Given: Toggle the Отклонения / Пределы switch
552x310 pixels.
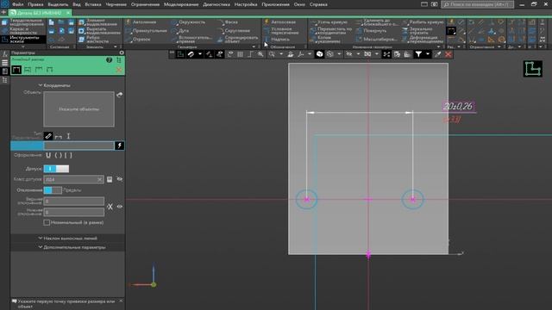Looking at the screenshot, I should click(x=53, y=190).
